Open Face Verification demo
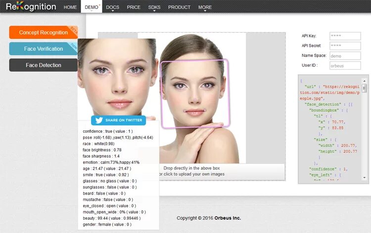The image size is (371, 233). click(x=44, y=49)
